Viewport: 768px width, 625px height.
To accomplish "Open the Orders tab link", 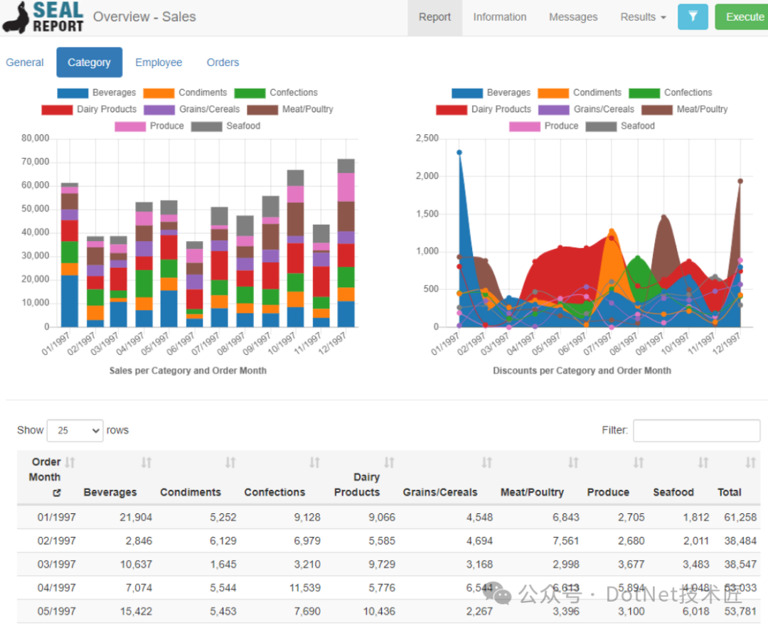I will [x=223, y=63].
